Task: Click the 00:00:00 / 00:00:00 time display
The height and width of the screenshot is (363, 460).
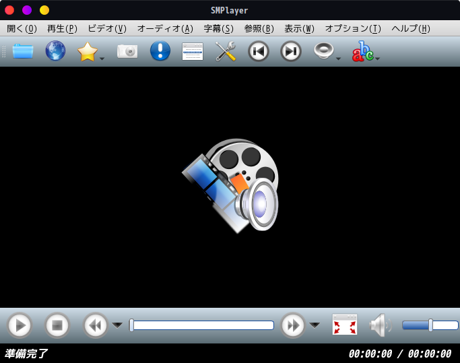Action: click(x=399, y=354)
